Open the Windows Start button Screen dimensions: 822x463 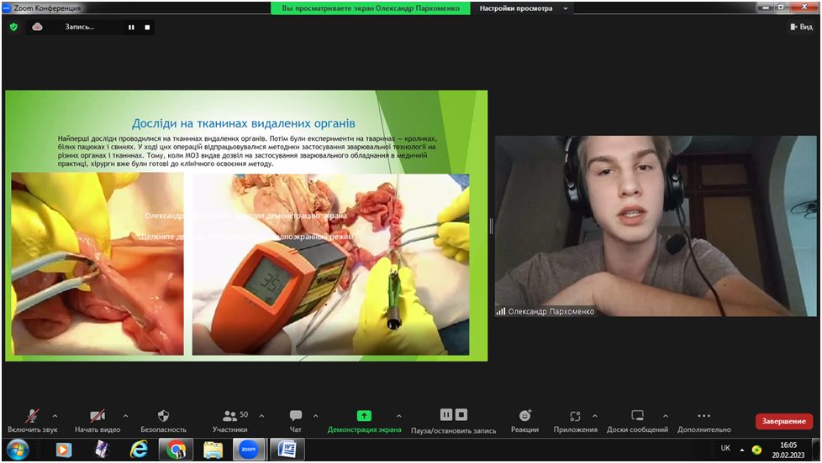[x=18, y=450]
